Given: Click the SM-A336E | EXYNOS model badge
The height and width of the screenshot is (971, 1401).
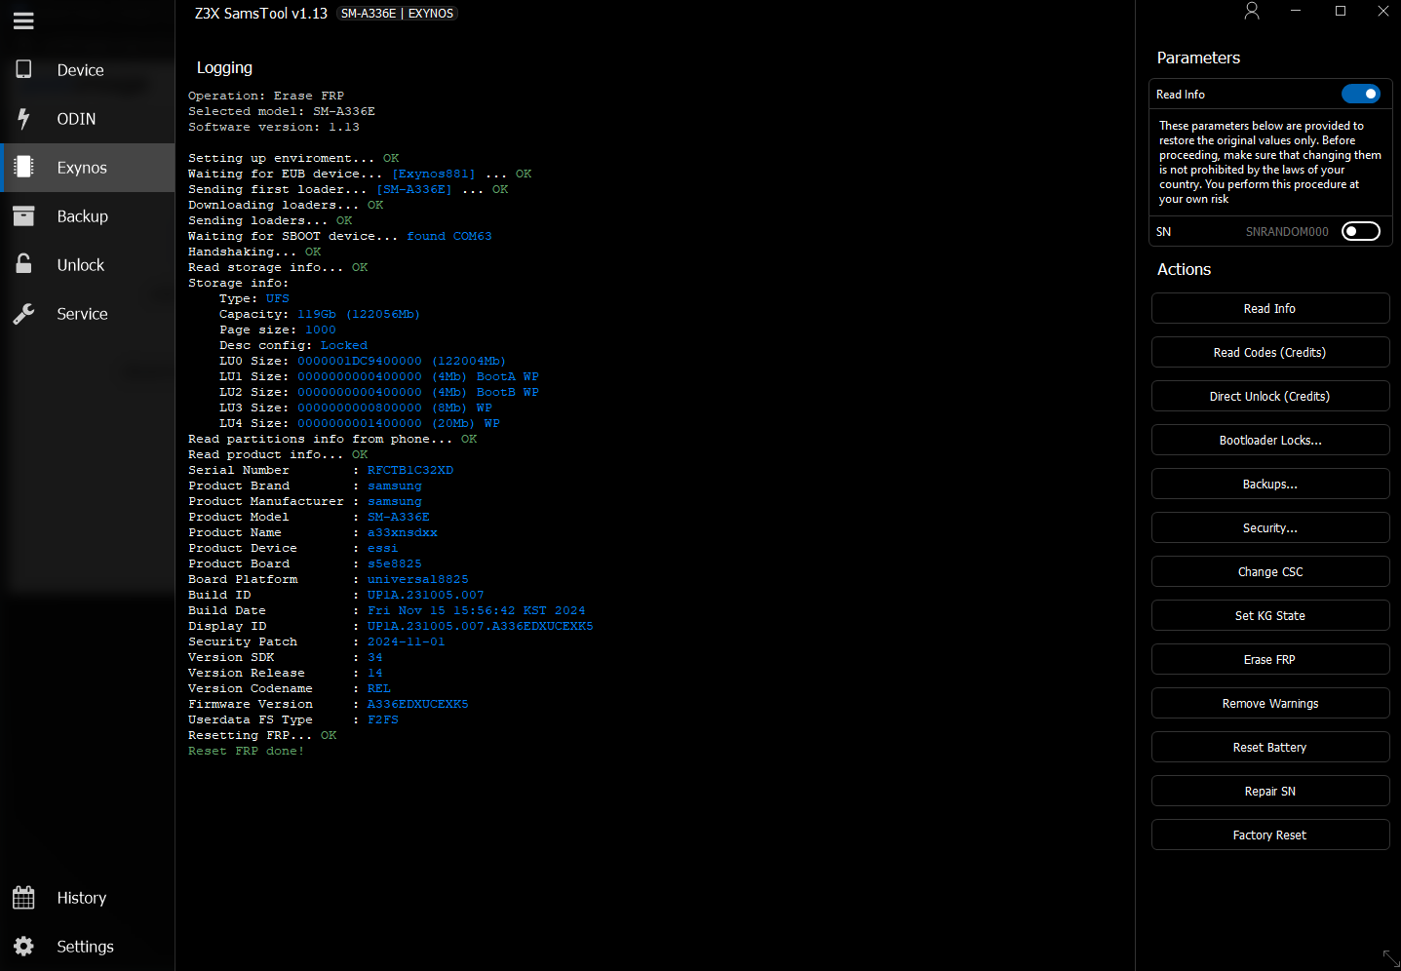Looking at the screenshot, I should pos(397,14).
